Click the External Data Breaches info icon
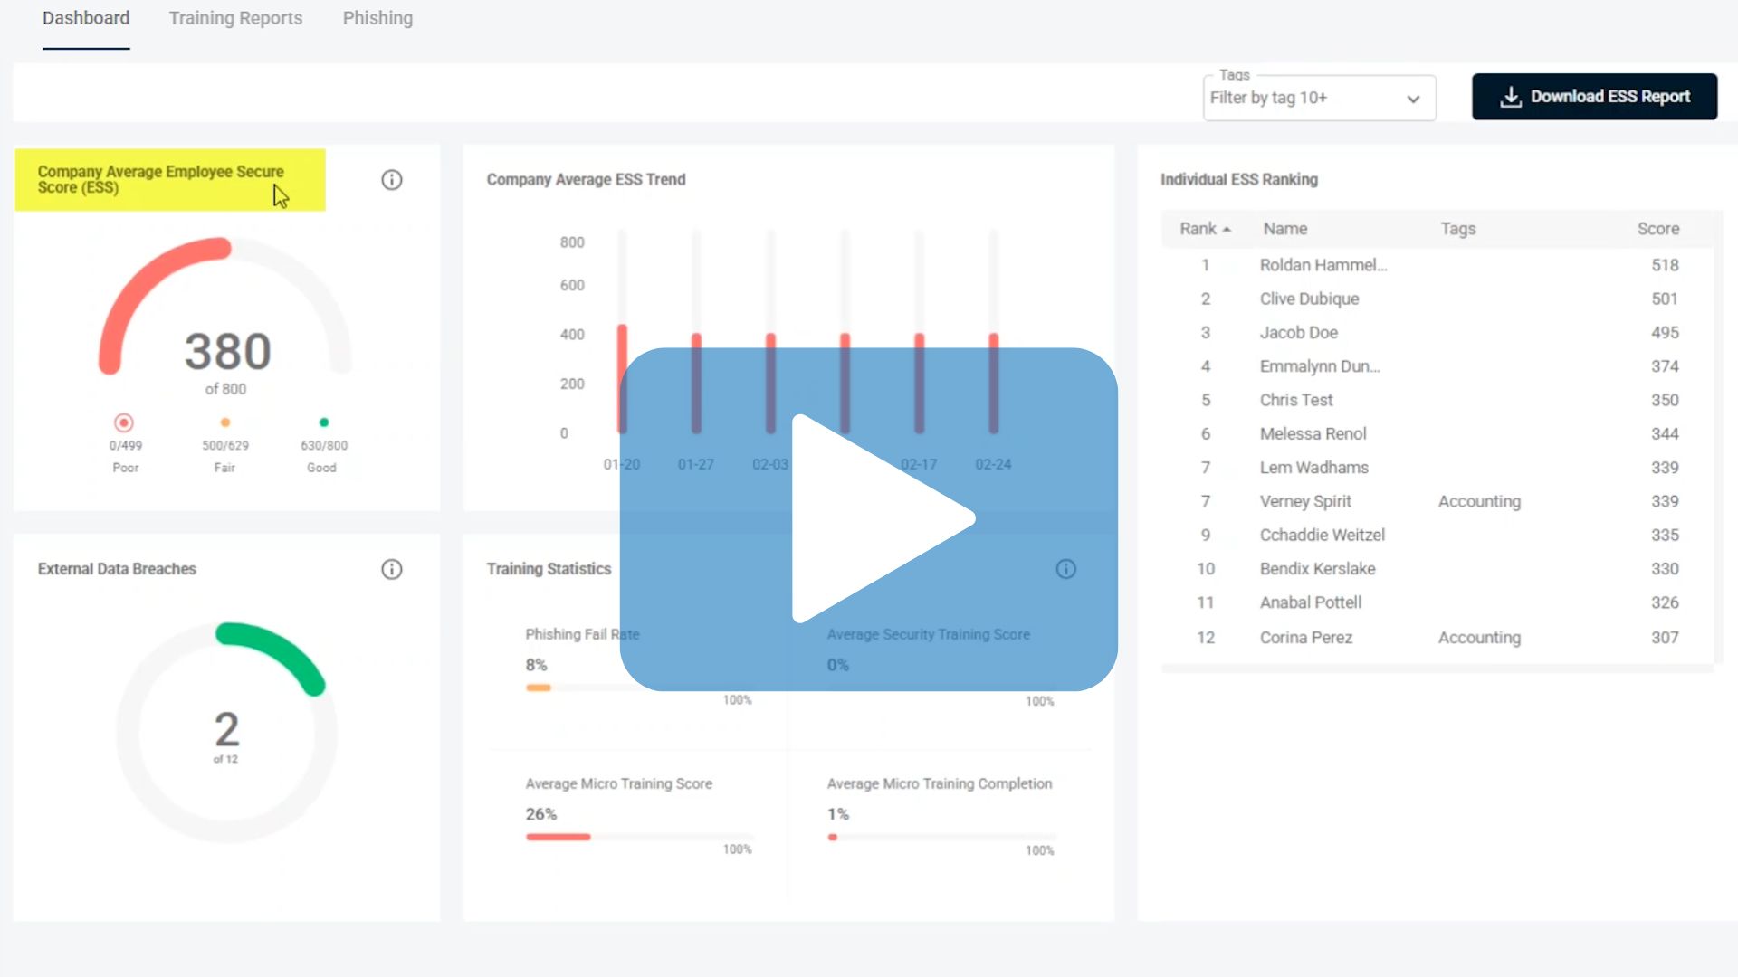Viewport: 1738px width, 977px height. (391, 569)
